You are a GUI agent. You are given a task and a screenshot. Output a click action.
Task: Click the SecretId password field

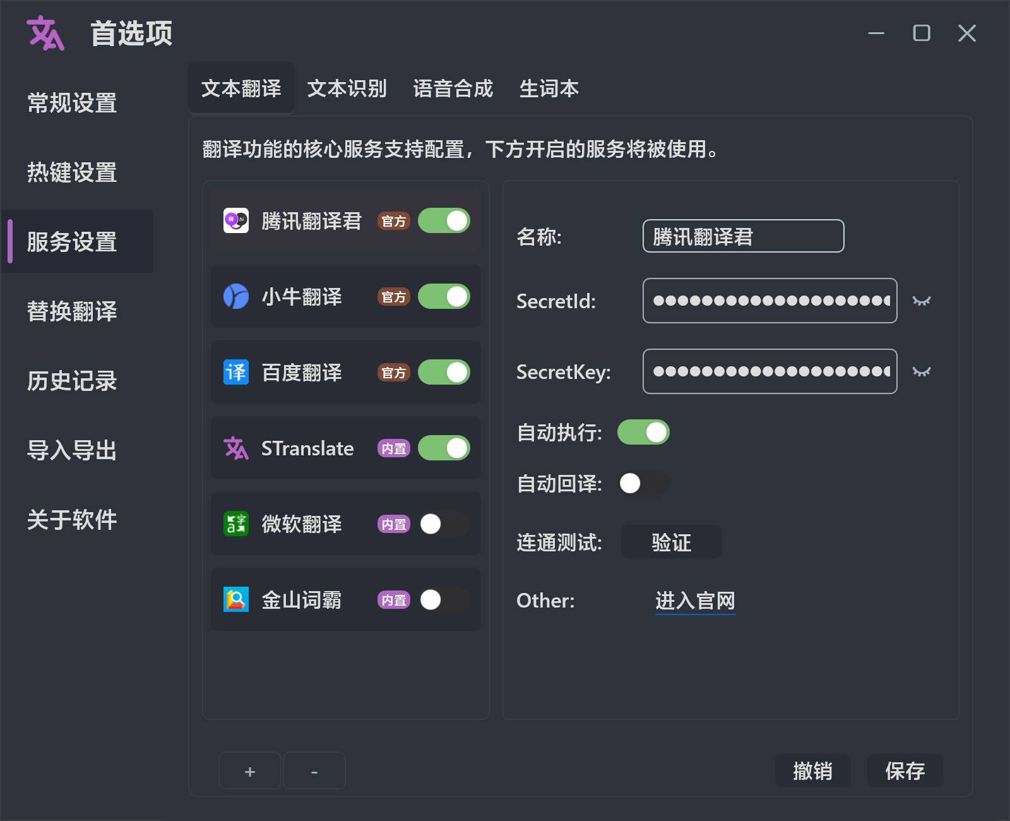click(770, 301)
